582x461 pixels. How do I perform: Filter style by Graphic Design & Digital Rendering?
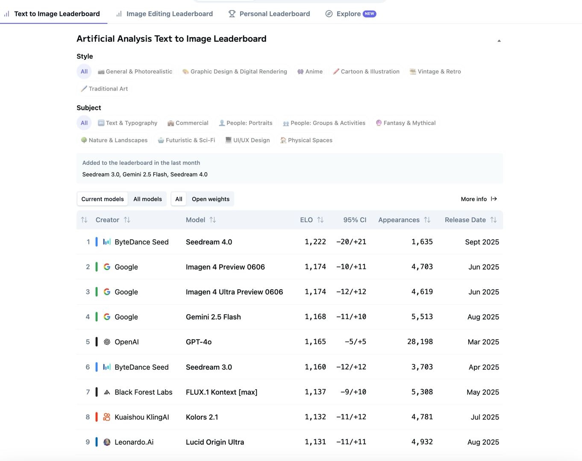[235, 71]
